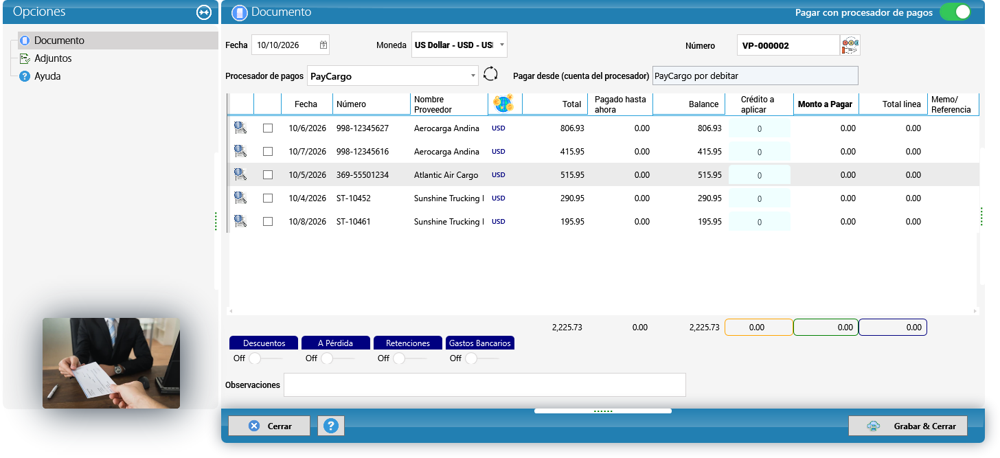Open details icon for bill 998-12345627

[240, 128]
